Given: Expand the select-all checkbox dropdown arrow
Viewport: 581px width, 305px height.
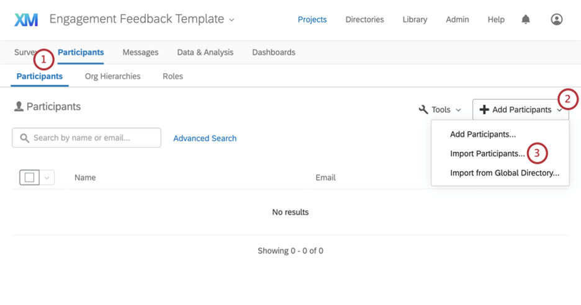Looking at the screenshot, I should click(47, 177).
